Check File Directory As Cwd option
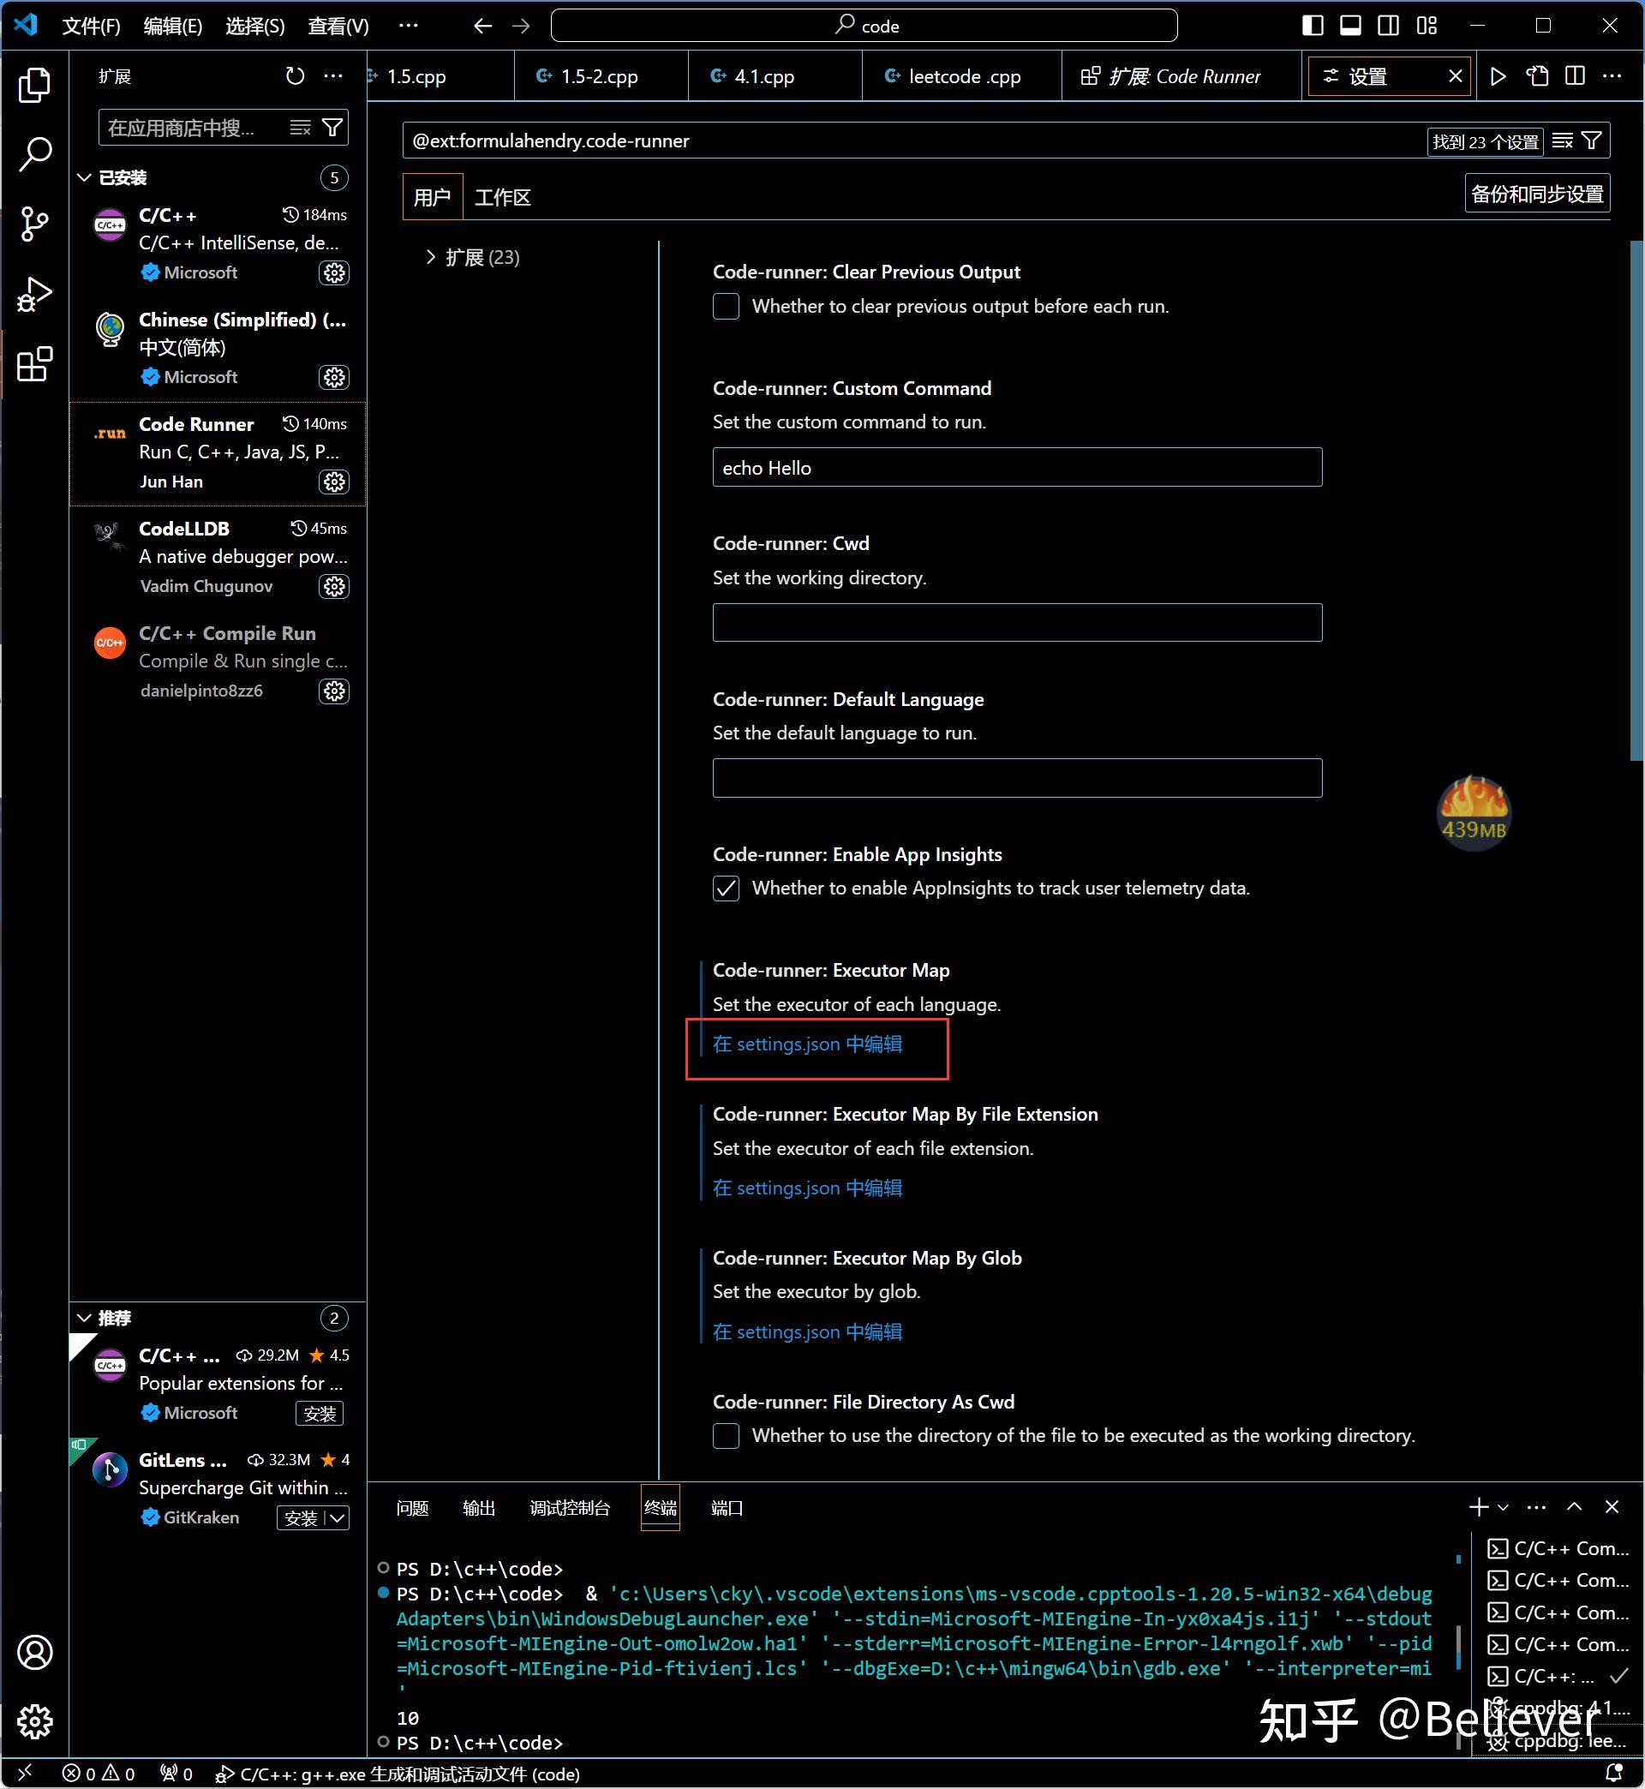 coord(726,1436)
